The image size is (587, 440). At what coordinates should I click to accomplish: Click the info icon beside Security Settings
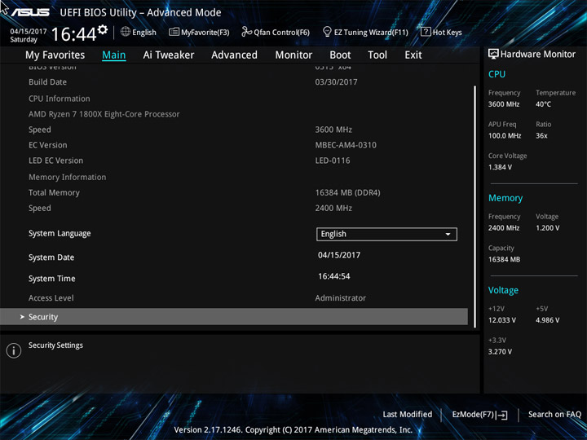click(14, 351)
